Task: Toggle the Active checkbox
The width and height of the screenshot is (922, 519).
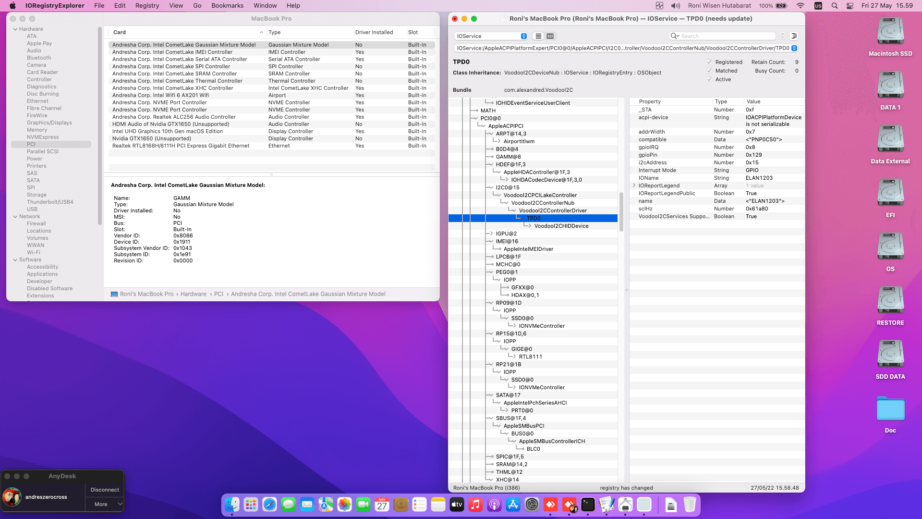Action: pos(709,79)
